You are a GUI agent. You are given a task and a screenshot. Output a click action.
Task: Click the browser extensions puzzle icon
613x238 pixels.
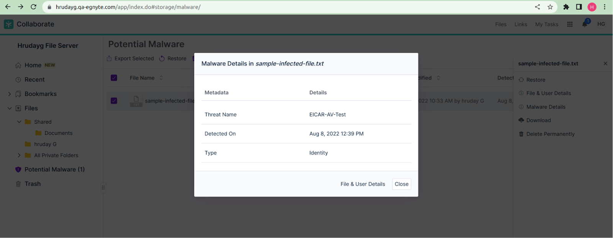[x=566, y=7]
